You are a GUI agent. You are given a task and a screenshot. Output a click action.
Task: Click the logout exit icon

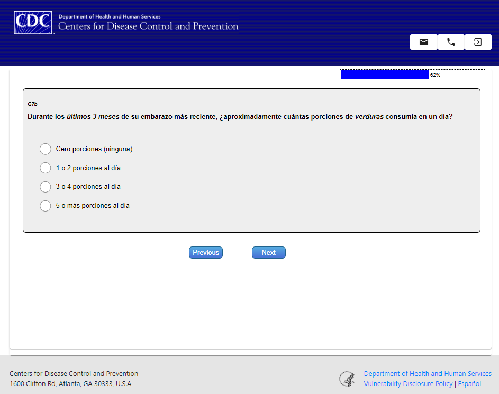(x=478, y=42)
